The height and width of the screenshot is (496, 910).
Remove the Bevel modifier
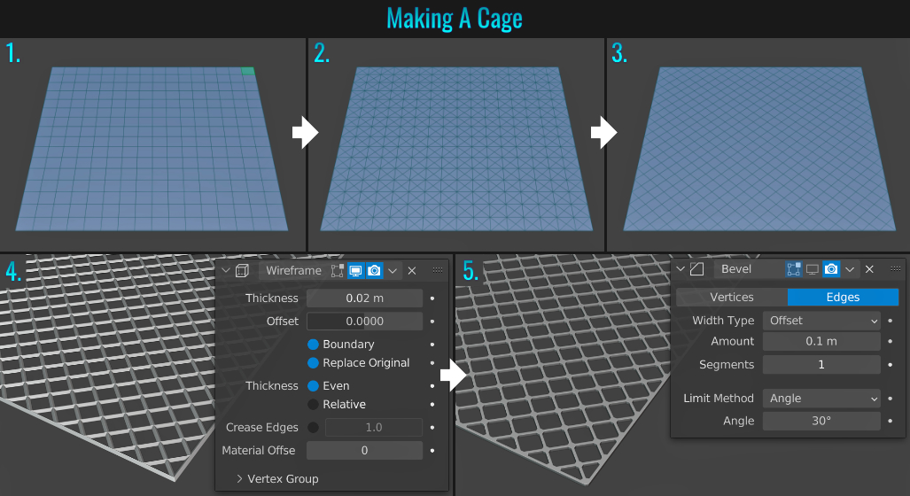(869, 269)
